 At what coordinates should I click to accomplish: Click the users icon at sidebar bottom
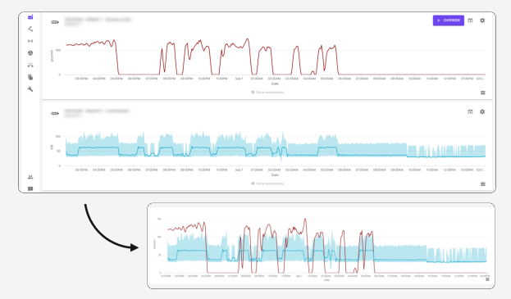point(30,177)
